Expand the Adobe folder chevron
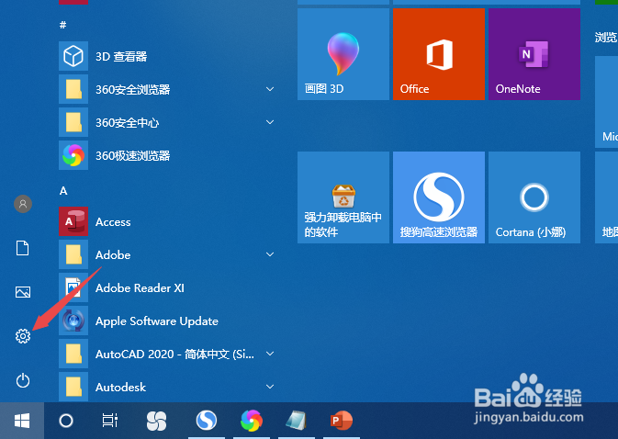The width and height of the screenshot is (618, 439). (x=270, y=254)
